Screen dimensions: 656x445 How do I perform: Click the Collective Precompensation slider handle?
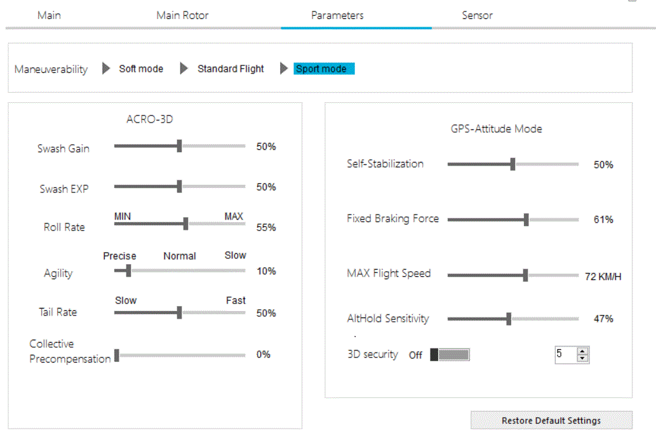(117, 355)
